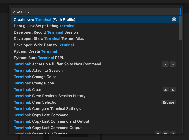Run Terminal: Copy Last Command

[x=96, y=115]
